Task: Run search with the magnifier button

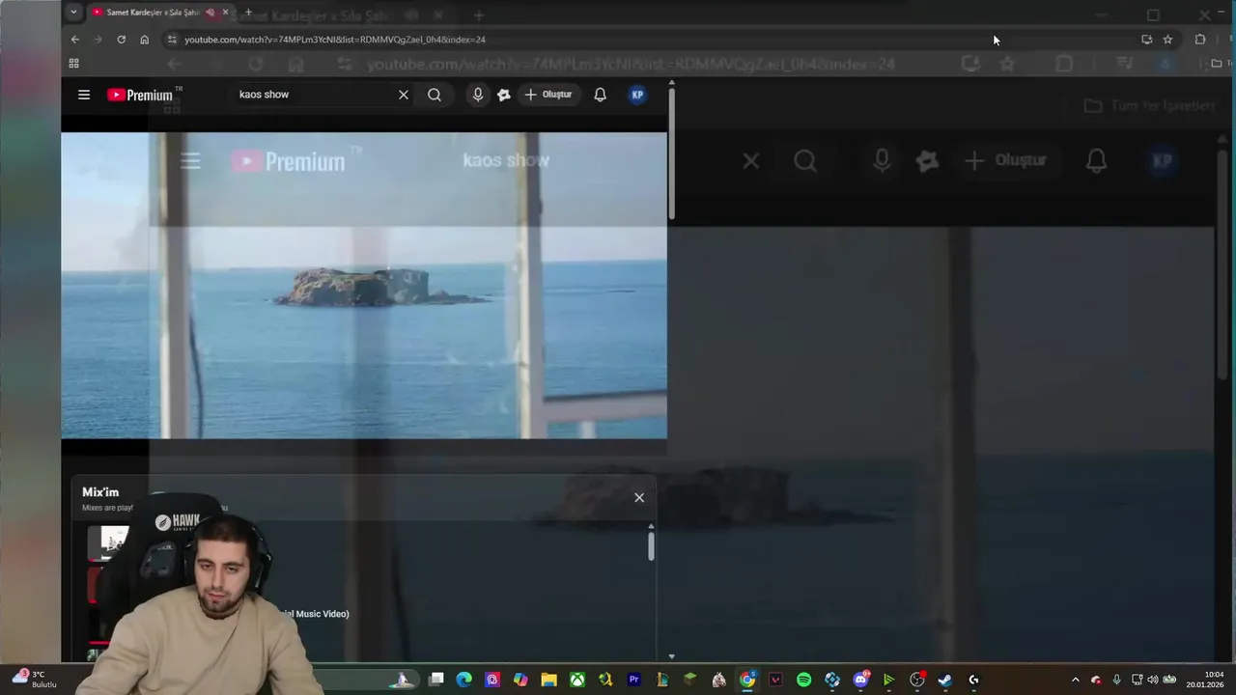Action: (x=435, y=95)
